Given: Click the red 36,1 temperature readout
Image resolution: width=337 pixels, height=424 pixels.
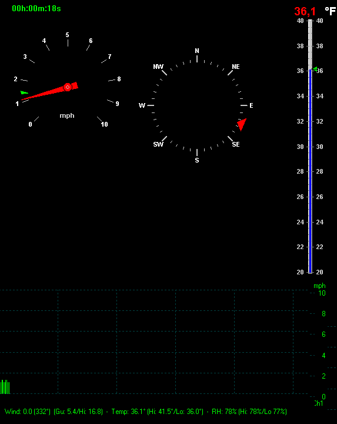Looking at the screenshot, I should tap(305, 11).
